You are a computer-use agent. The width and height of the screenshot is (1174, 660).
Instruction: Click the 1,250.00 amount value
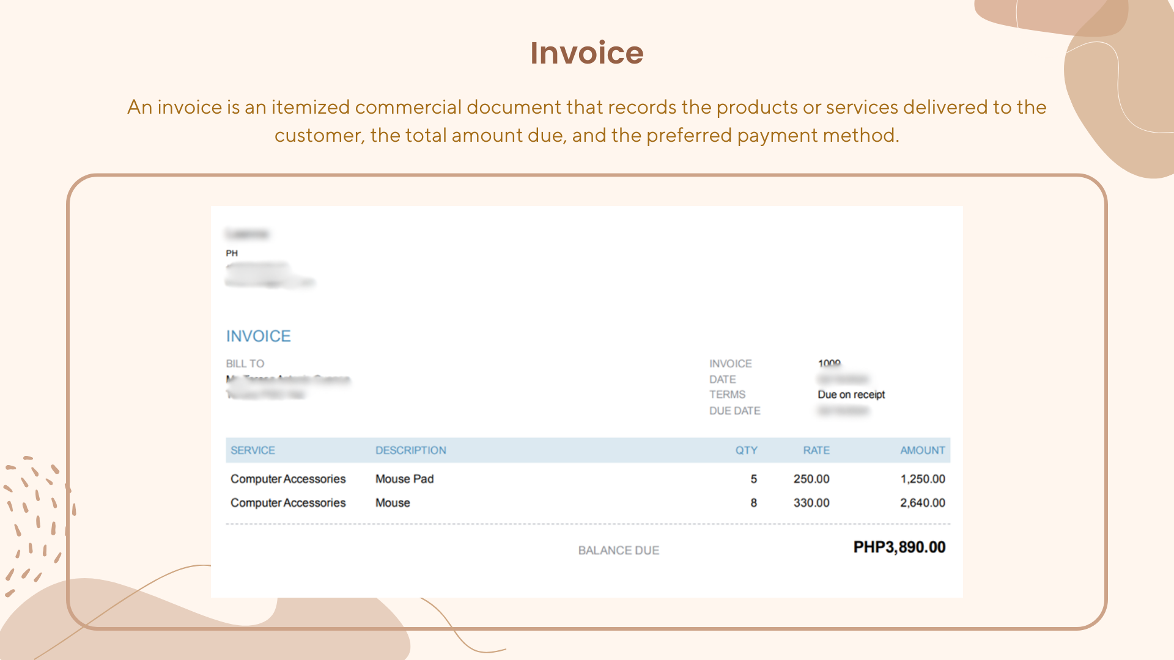point(922,479)
